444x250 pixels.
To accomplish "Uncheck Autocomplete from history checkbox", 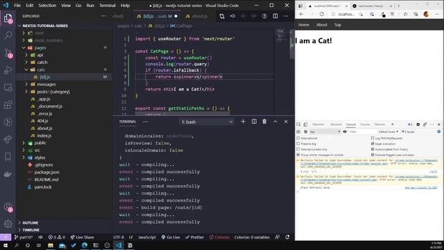I will [373, 149].
